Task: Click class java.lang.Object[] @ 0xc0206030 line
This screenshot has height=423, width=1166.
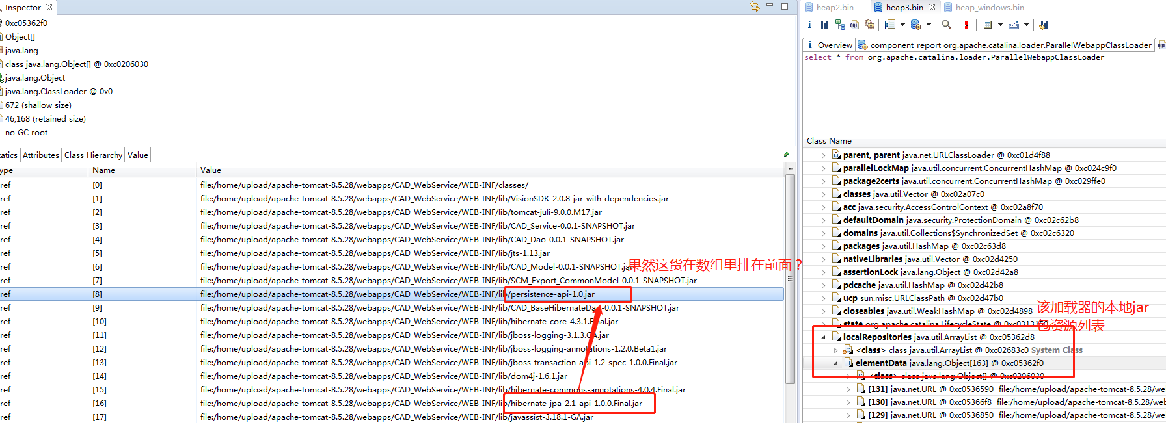Action: (76, 64)
